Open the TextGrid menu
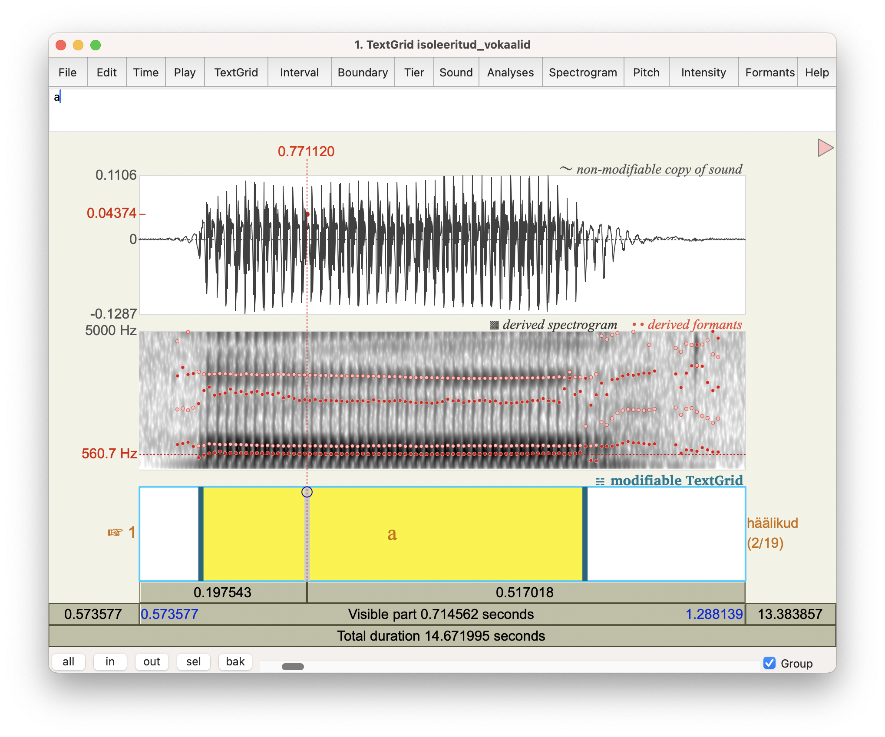 coord(236,72)
